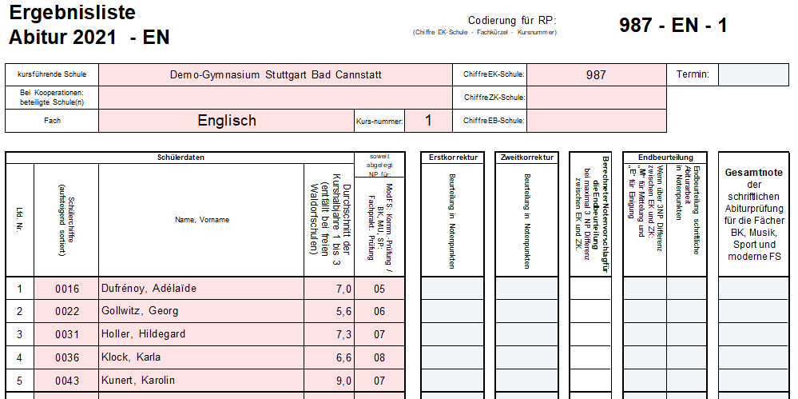The image size is (798, 399).
Task: Click the empty cooperating schools field
Action: tap(276, 98)
